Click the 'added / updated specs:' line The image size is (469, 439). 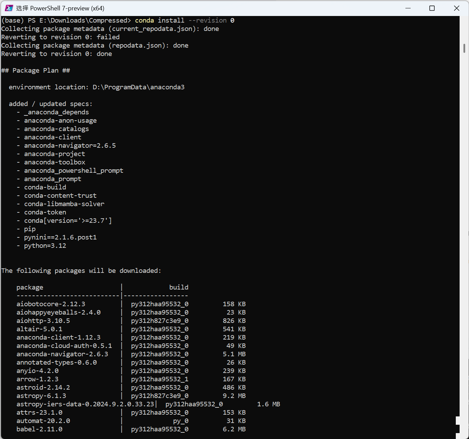(51, 104)
